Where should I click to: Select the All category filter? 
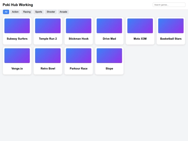click(6, 12)
